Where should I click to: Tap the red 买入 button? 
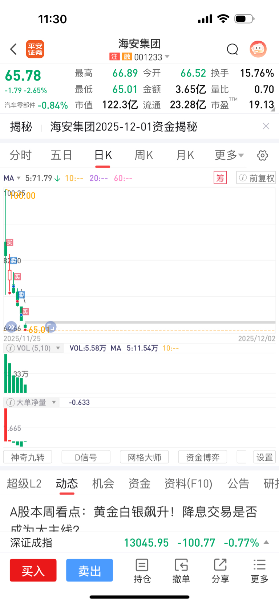(33, 570)
